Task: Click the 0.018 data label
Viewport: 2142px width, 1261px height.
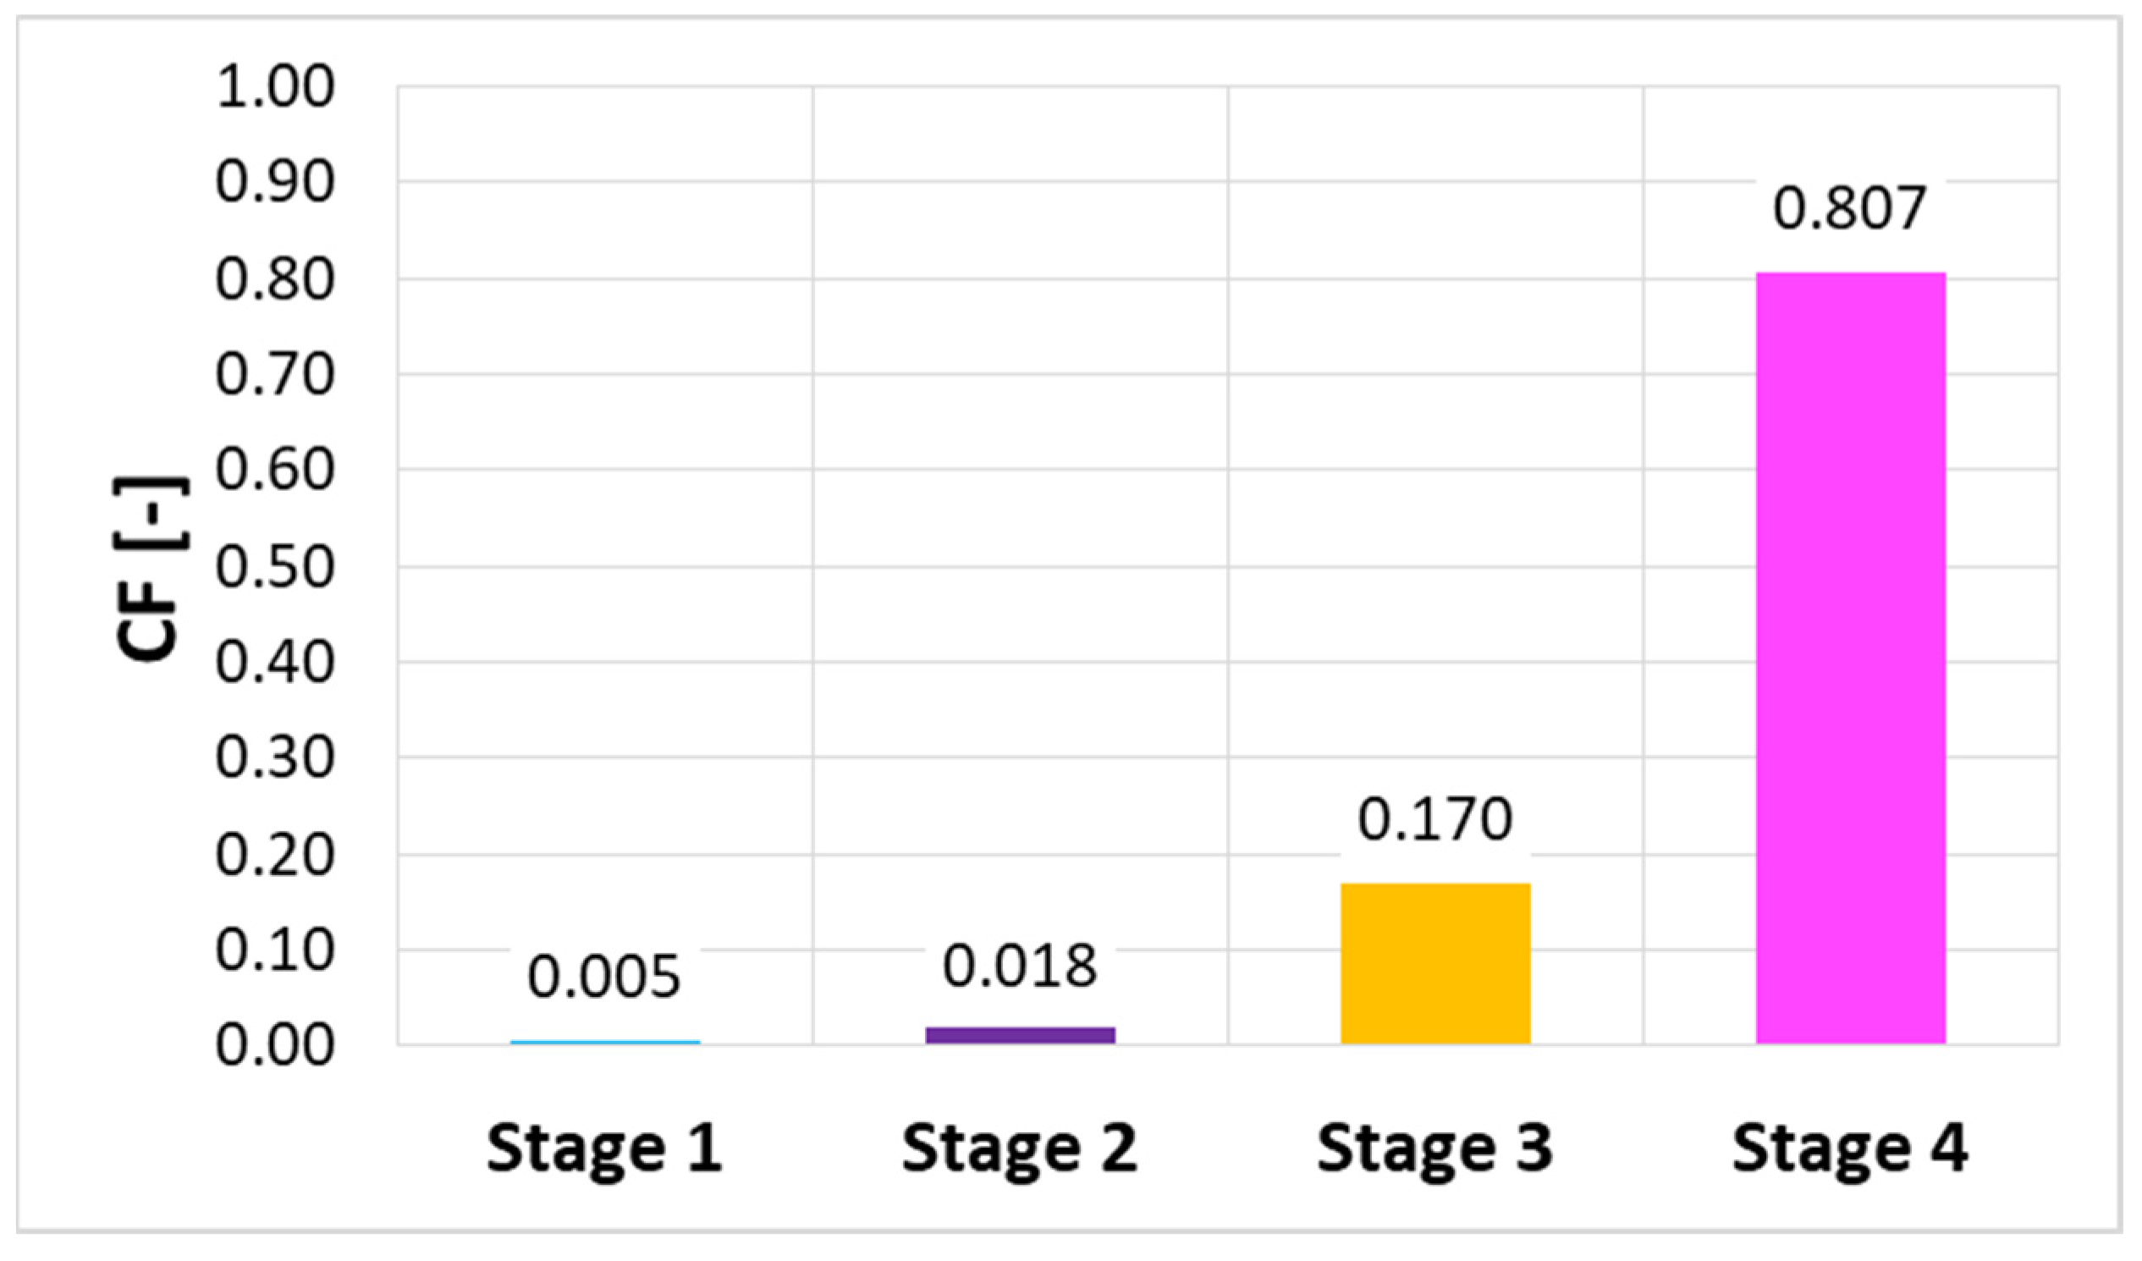Action: pos(1019,967)
